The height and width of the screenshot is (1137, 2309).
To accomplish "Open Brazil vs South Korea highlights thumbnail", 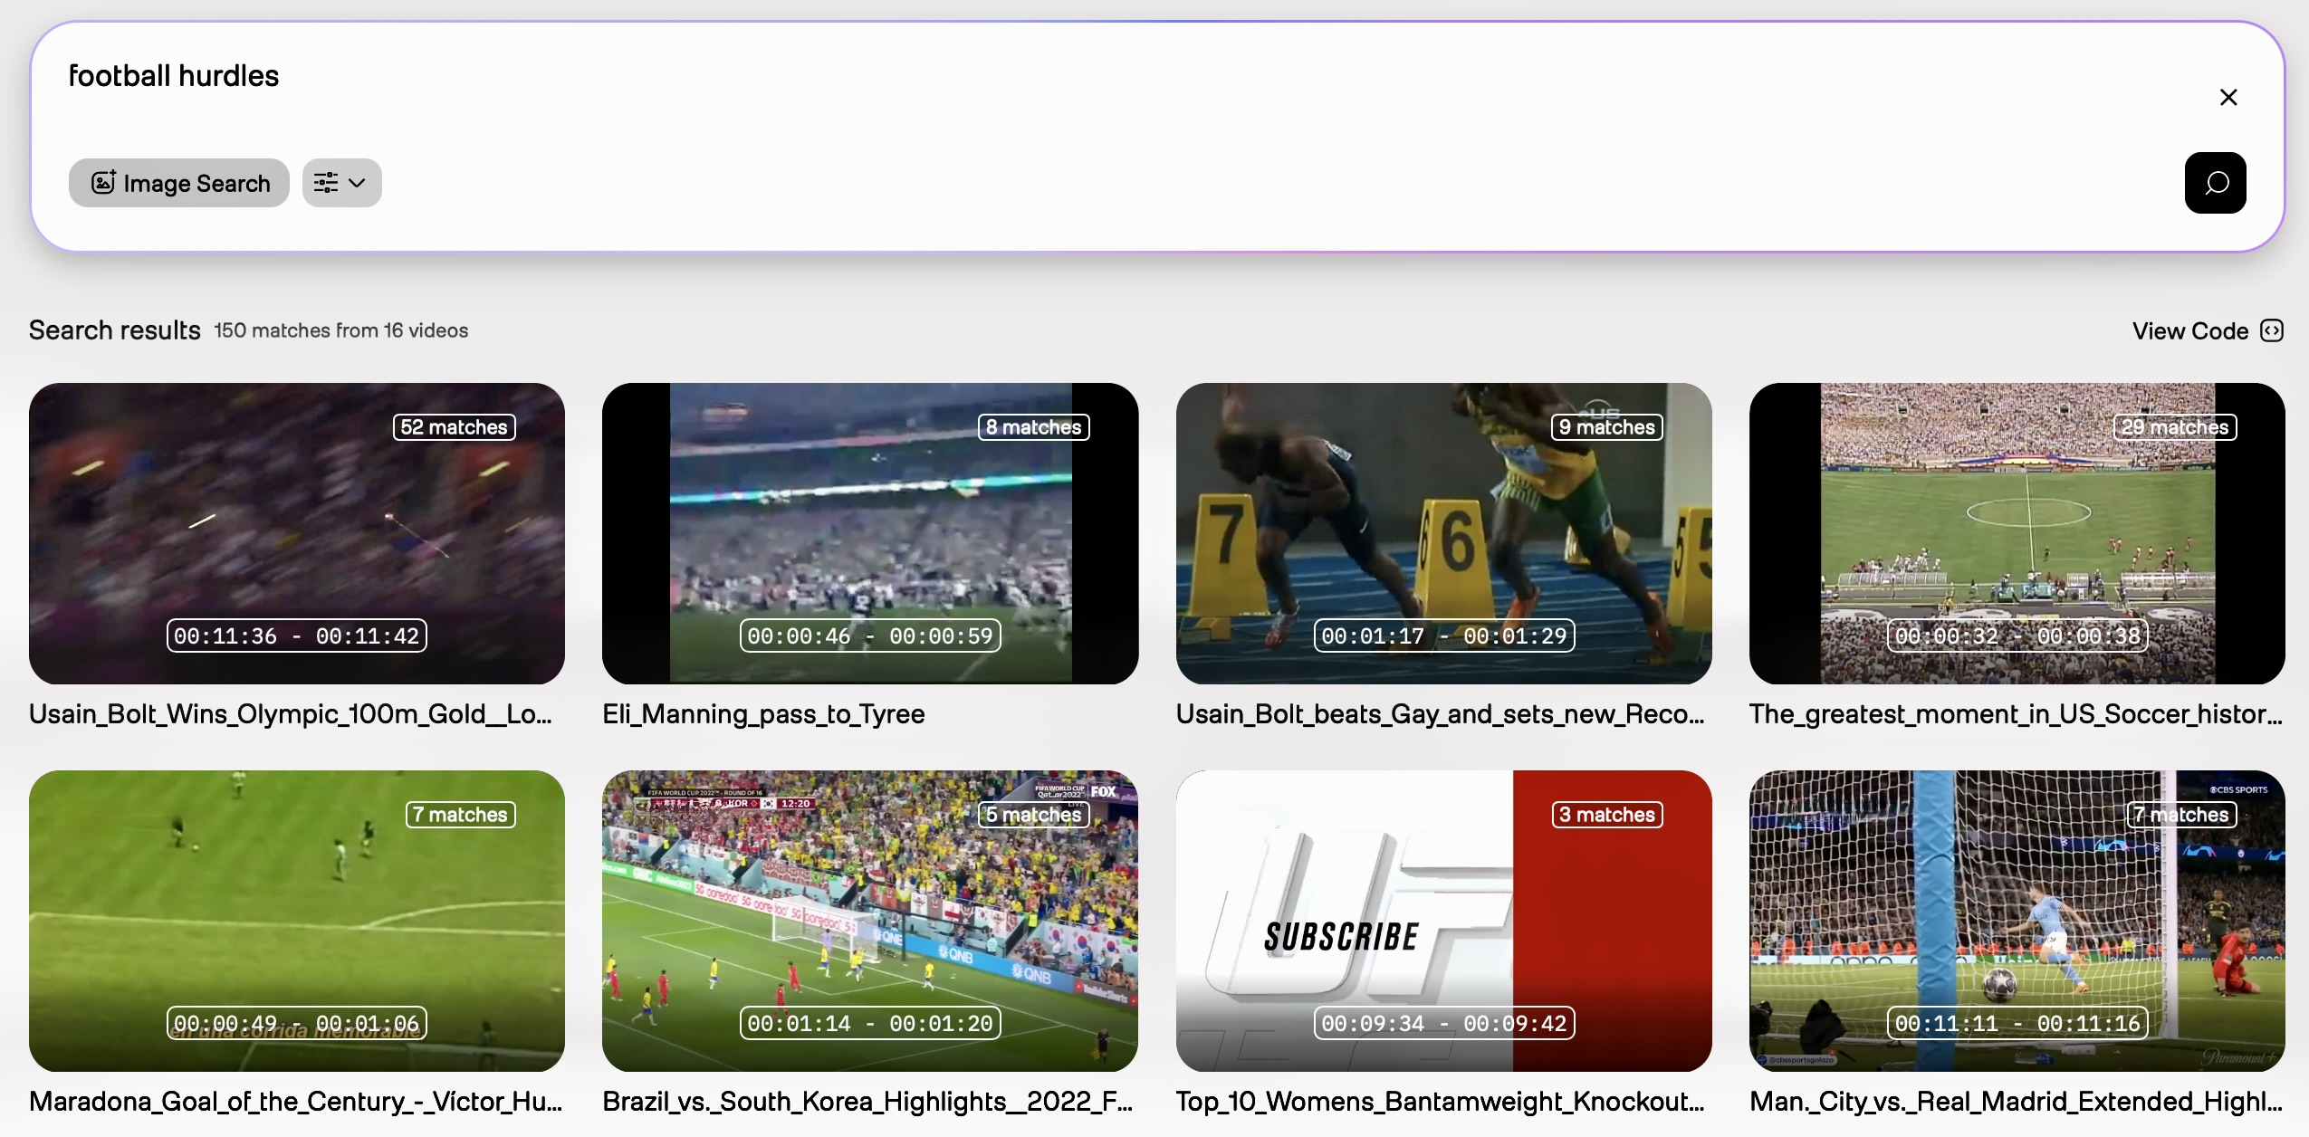I will [869, 921].
